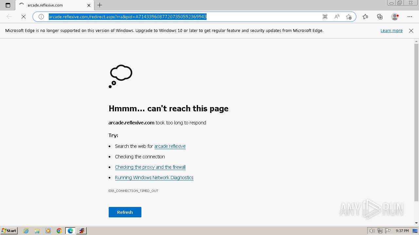Viewport: 419px width, 235px height.
Task: Search the web for arcade reflexive
Action: click(170, 146)
